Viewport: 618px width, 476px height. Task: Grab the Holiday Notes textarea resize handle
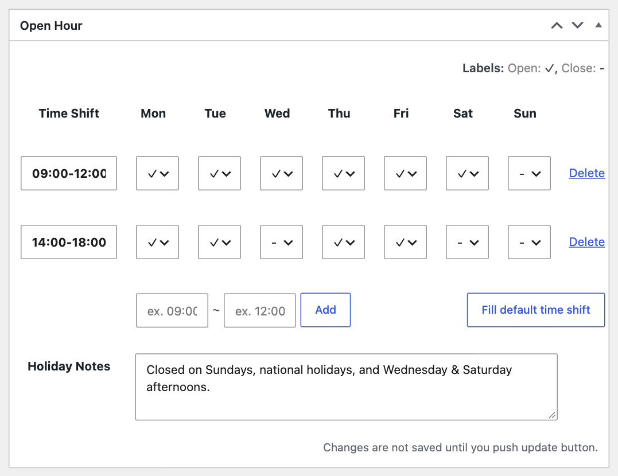click(x=552, y=415)
